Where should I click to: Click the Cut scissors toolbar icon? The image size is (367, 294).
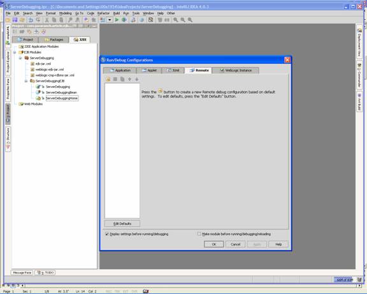pos(47,20)
